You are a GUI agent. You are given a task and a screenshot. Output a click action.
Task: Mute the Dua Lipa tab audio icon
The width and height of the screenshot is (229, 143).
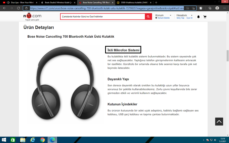8,3
